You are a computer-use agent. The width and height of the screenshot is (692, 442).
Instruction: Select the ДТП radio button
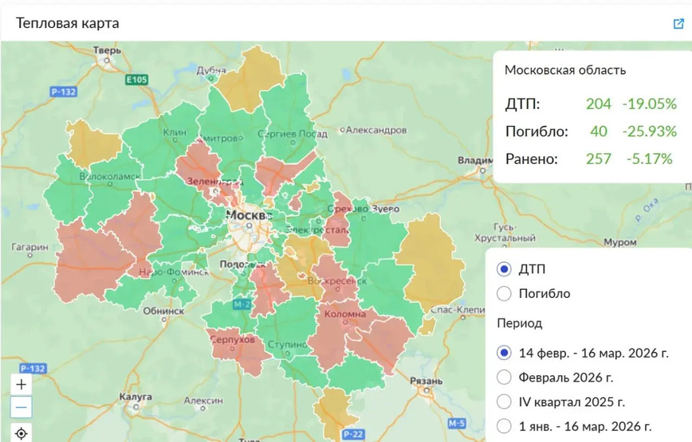pyautogui.click(x=504, y=269)
